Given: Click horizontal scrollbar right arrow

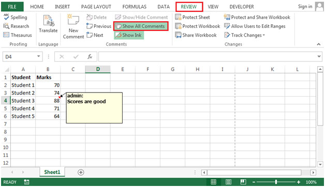Looking at the screenshot, I should pos(313,173).
